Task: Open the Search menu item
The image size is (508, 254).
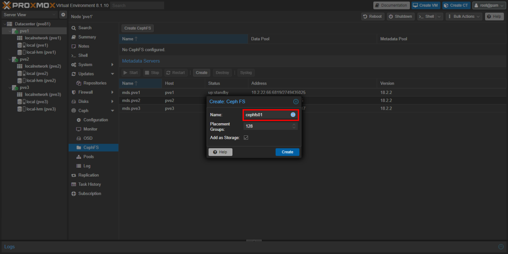Action: (93, 28)
